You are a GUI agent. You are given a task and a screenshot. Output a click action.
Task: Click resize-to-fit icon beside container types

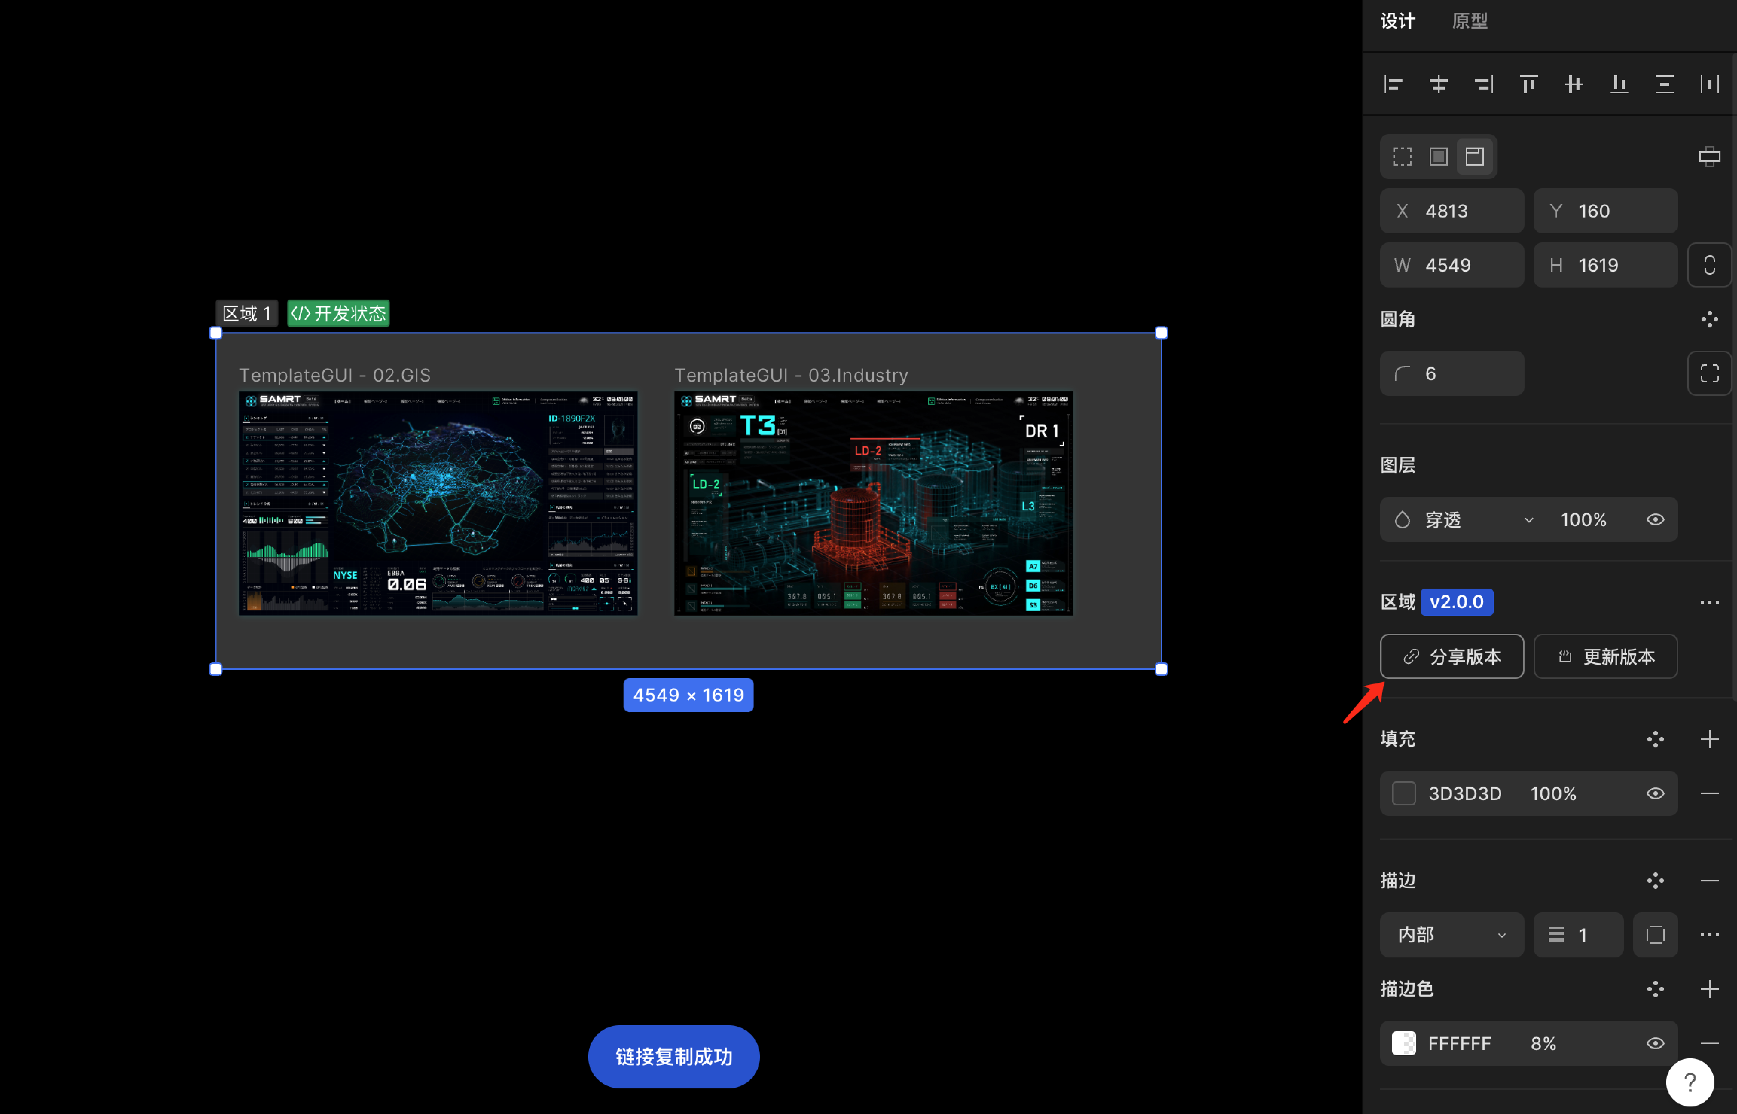point(1709,156)
